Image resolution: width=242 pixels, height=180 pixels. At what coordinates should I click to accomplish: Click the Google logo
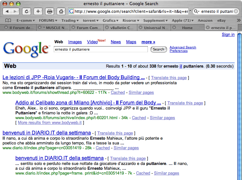pyautogui.click(x=26, y=49)
